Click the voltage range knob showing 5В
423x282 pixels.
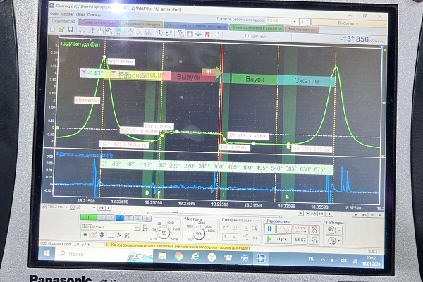(x=164, y=233)
